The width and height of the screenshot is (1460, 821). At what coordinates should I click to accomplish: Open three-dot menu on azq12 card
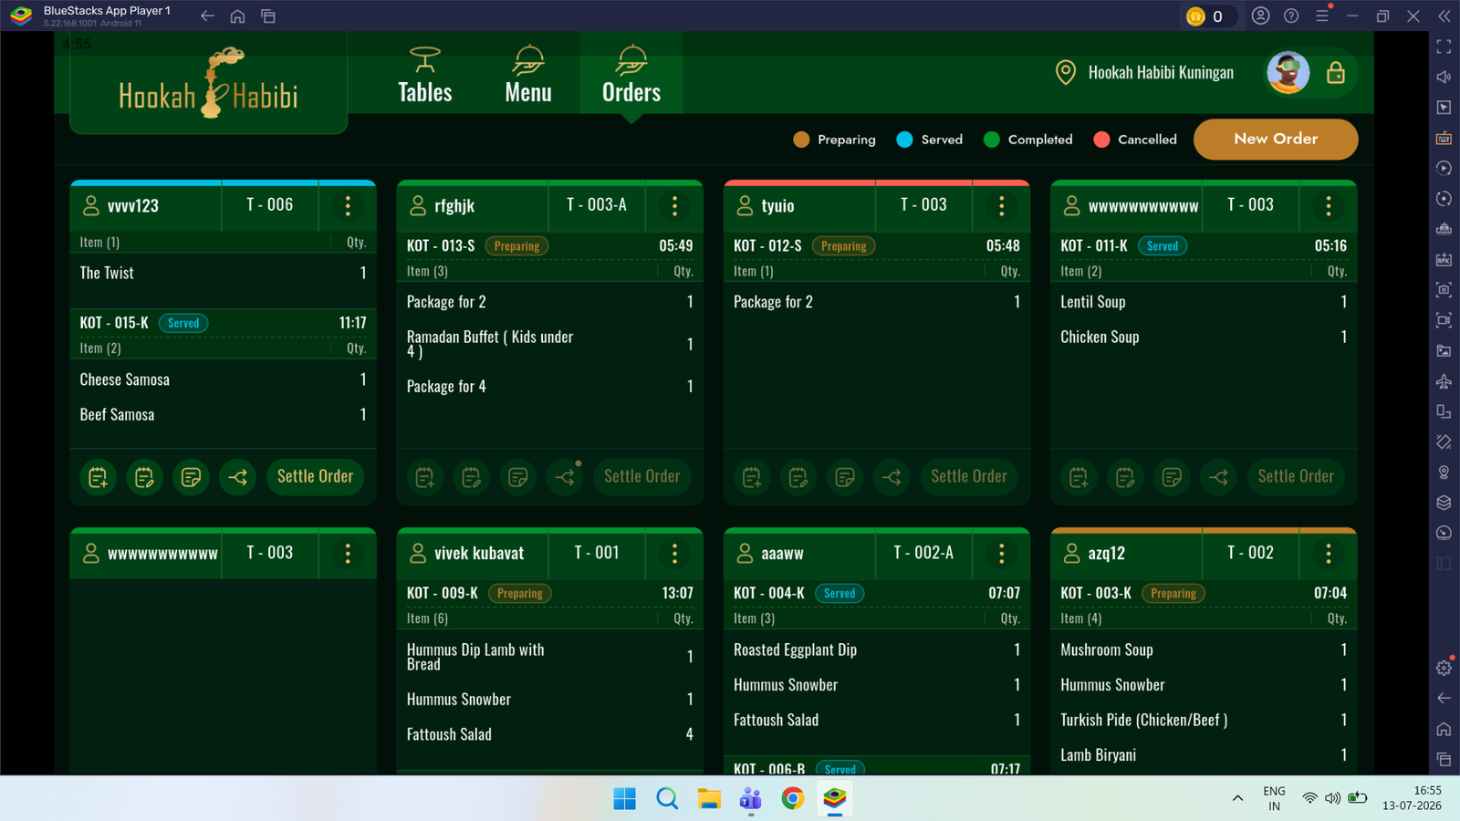point(1329,554)
